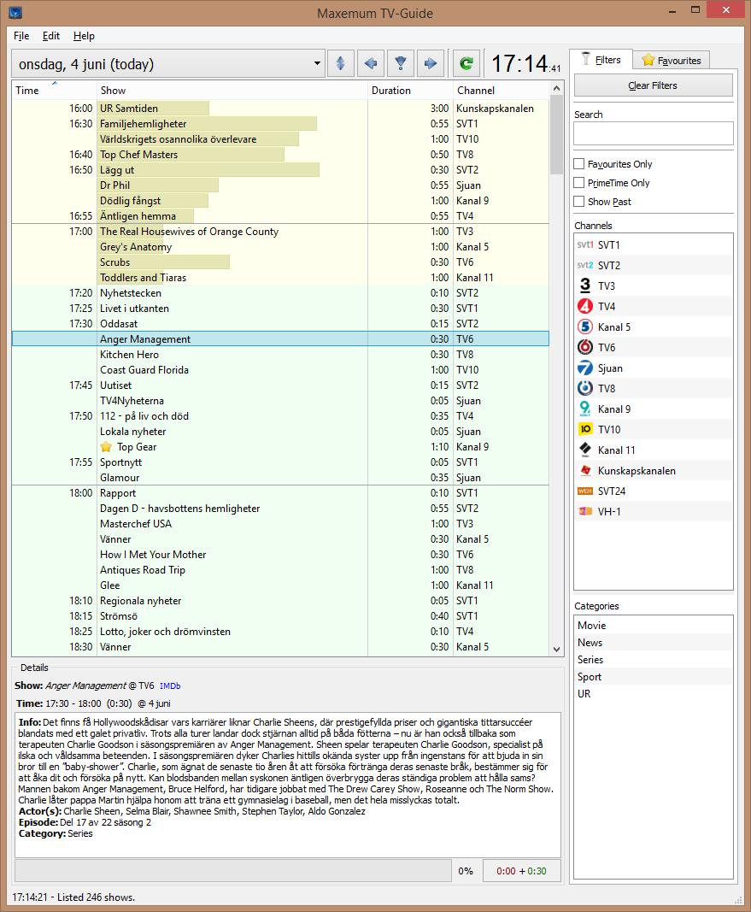Viewport: 751px width, 912px height.
Task: Select the Kanal 5 channel icon
Action: 585,327
